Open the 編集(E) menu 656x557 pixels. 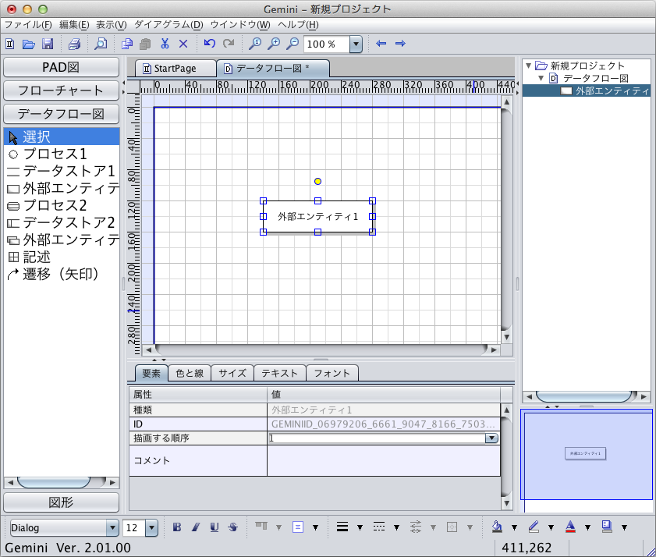click(x=74, y=25)
